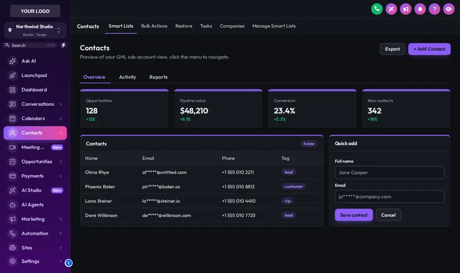The image size is (460, 273).
Task: Open the Restore tab
Action: pos(183,26)
